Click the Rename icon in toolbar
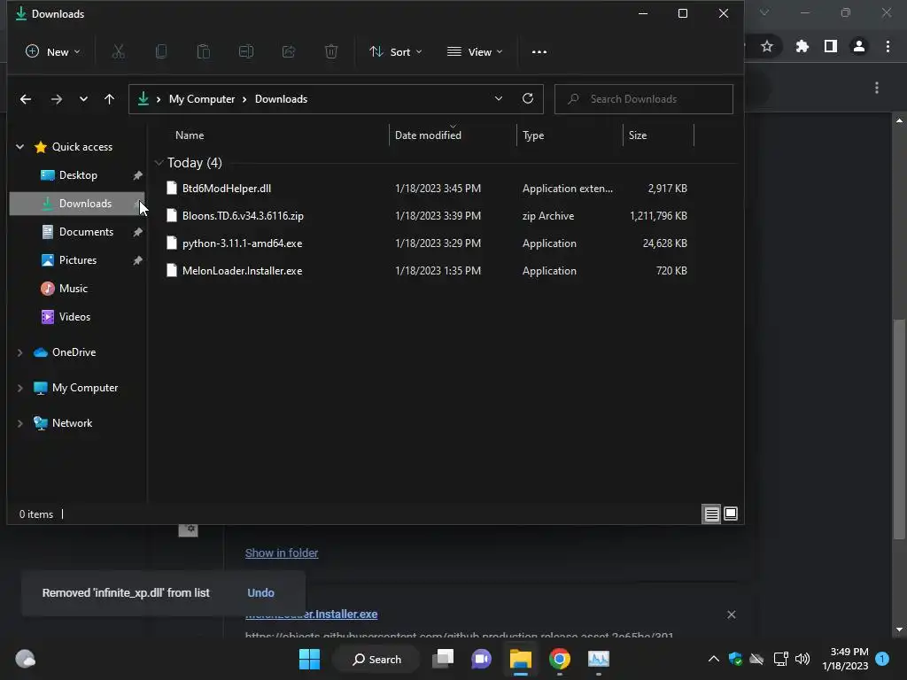The width and height of the screenshot is (907, 680). pyautogui.click(x=246, y=52)
